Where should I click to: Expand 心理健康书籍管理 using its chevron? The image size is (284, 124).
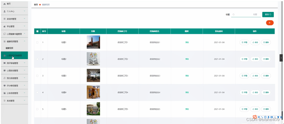coord(25,34)
